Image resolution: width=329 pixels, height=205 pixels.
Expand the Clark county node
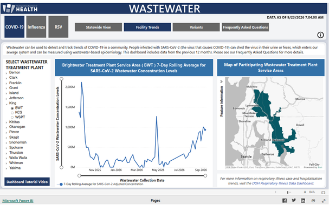[7, 78]
